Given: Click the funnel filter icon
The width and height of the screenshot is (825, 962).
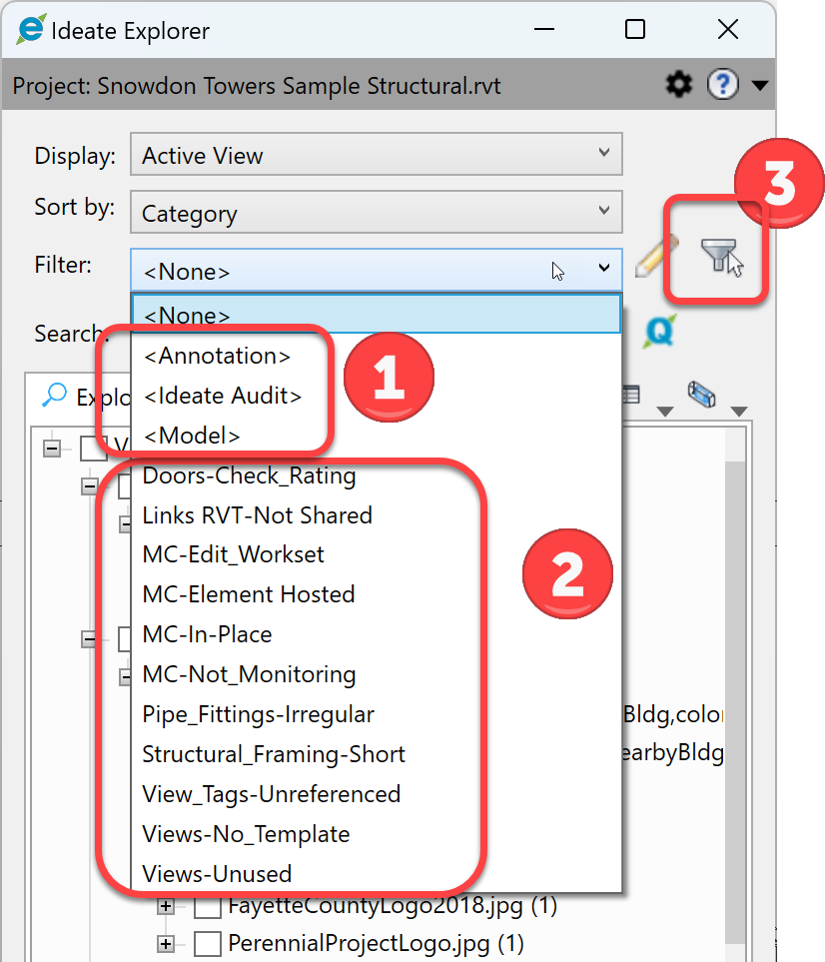Looking at the screenshot, I should 721,257.
